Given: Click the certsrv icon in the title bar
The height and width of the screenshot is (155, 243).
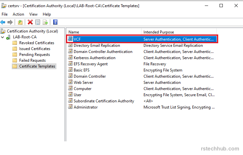Looking at the screenshot, I should click(4, 6).
